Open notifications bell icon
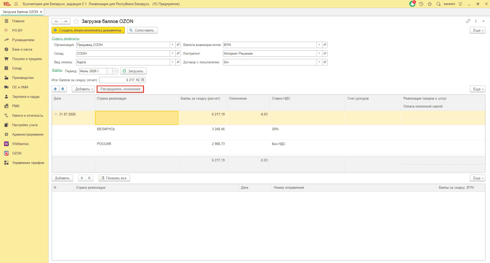 point(412,4)
